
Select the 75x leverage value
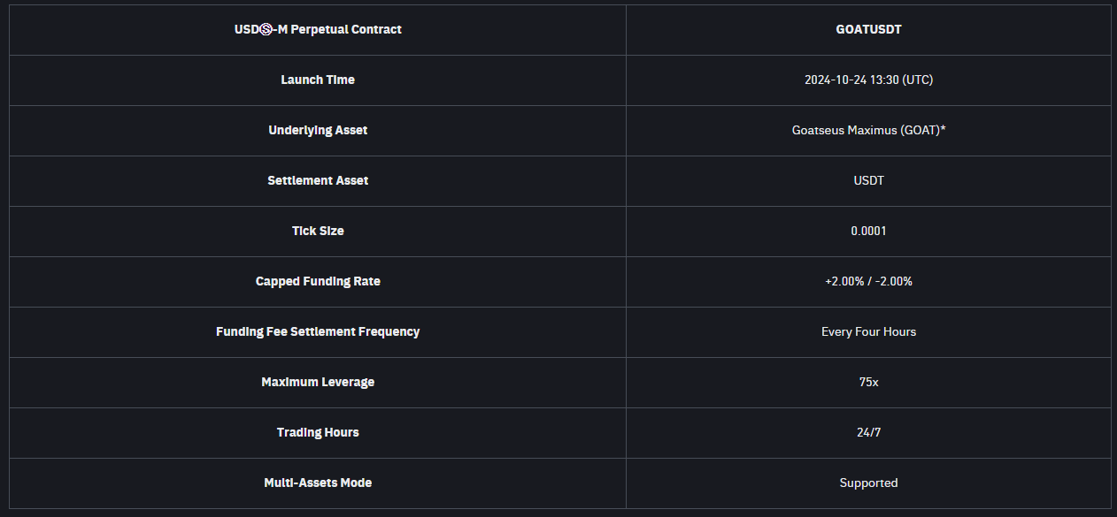pos(868,382)
